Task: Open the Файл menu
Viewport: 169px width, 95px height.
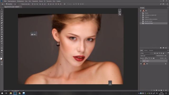Action: pos(5,1)
